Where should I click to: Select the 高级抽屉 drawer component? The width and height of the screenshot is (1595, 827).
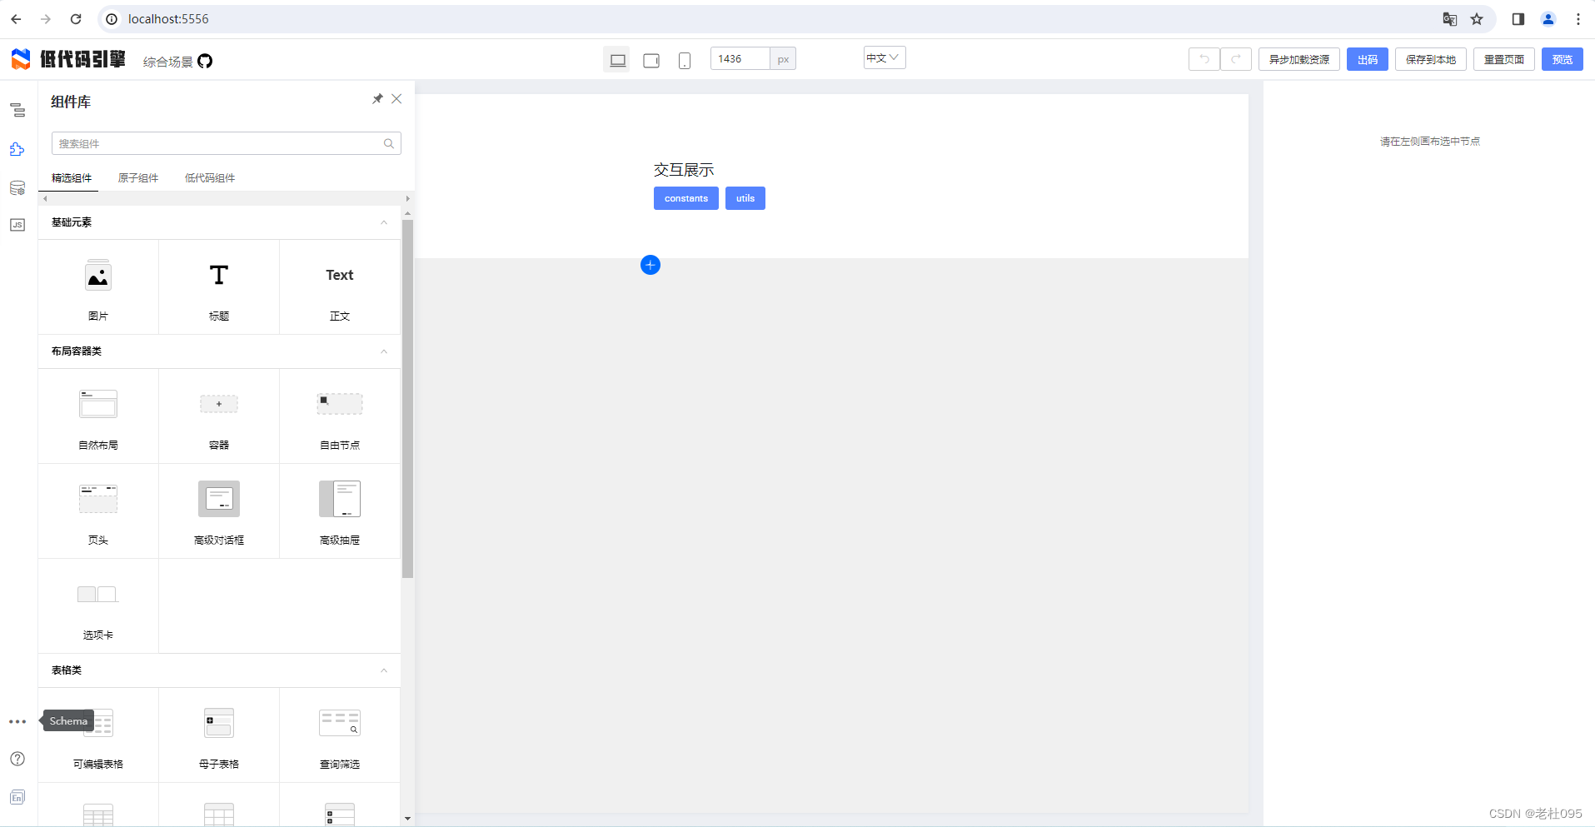tap(340, 511)
